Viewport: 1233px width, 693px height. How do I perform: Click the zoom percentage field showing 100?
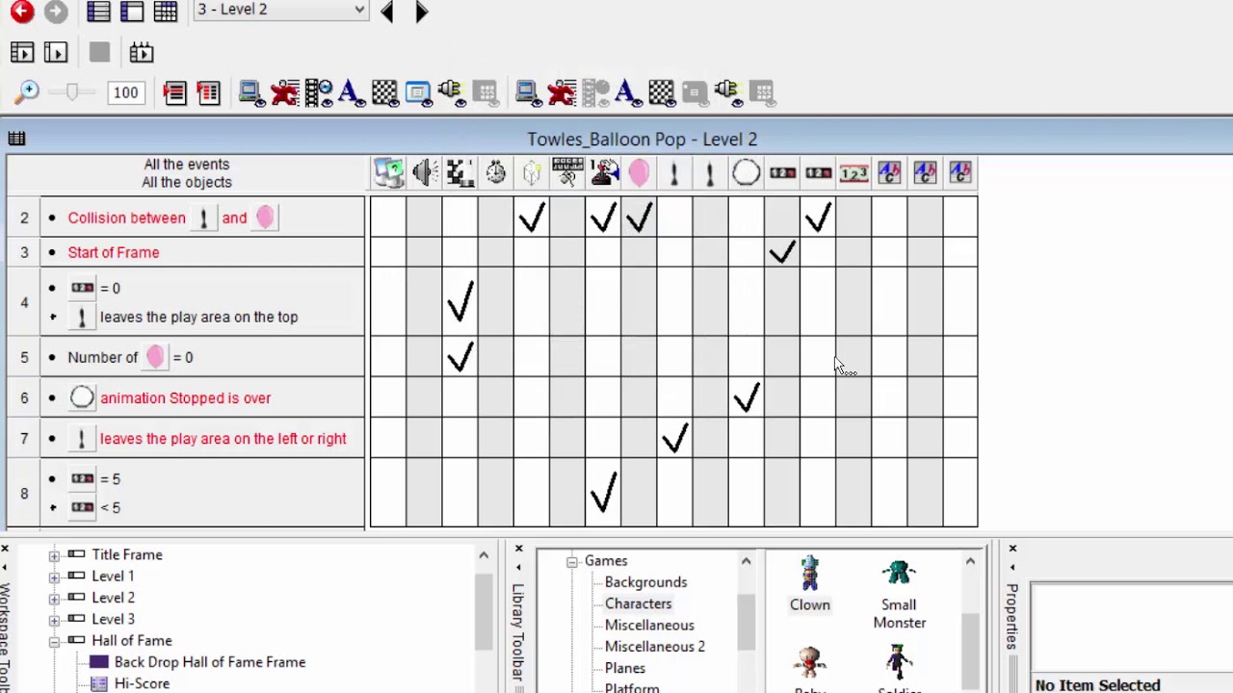coord(125,92)
